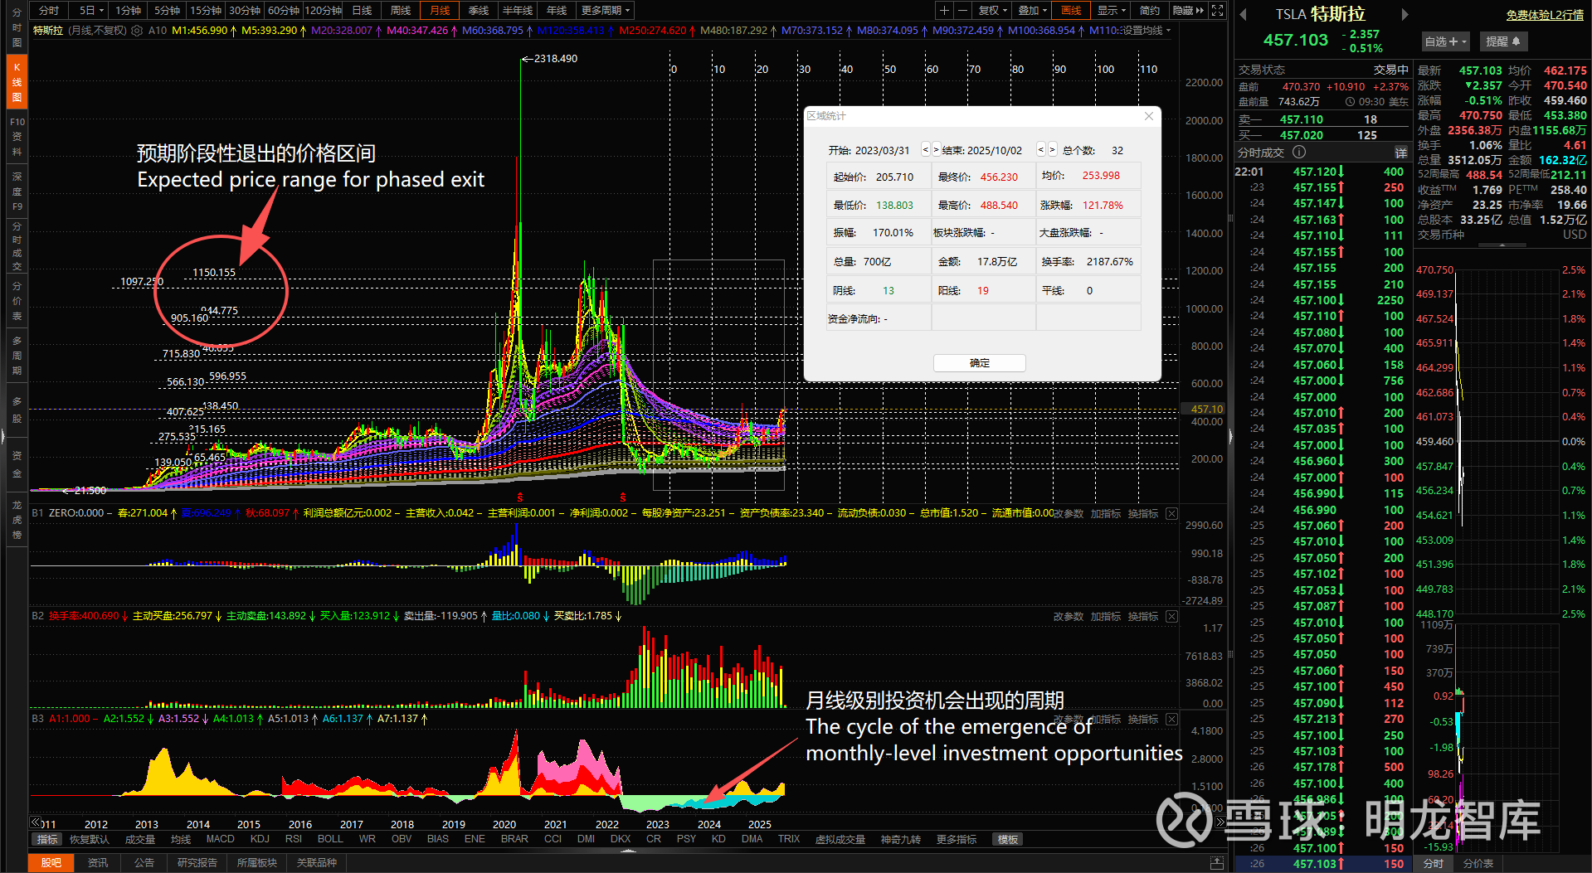Open the 免费体验L2行情 link

tap(1545, 15)
